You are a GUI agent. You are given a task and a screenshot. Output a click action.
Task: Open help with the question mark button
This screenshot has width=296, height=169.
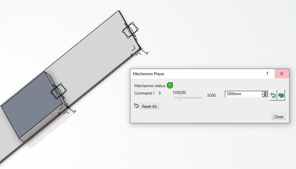point(267,74)
